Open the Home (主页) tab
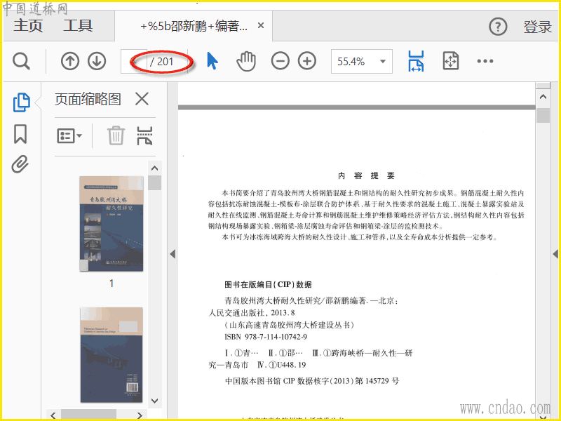Viewport: 561px width, 421px height. (28, 26)
